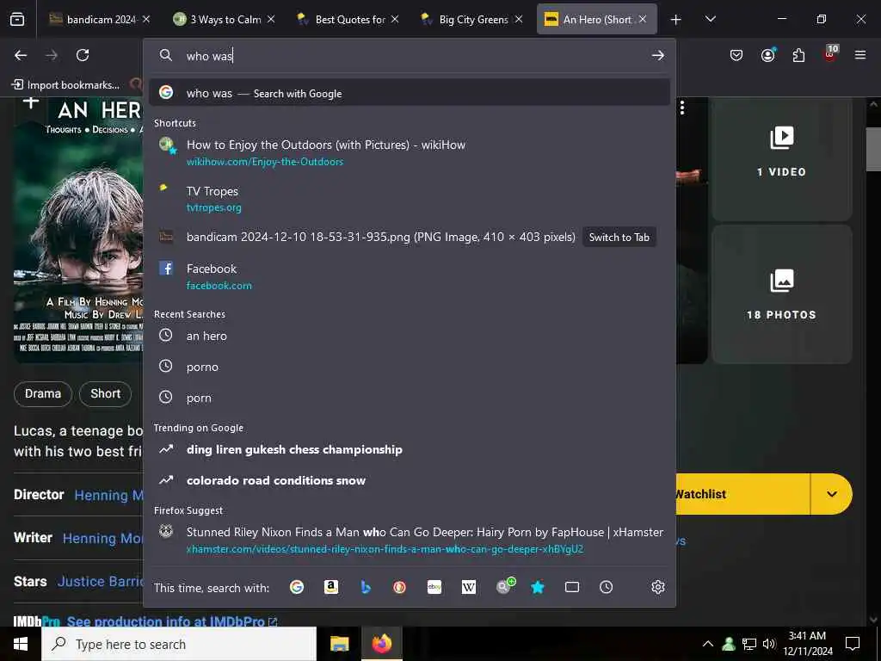Search history with clock icon

point(607,587)
